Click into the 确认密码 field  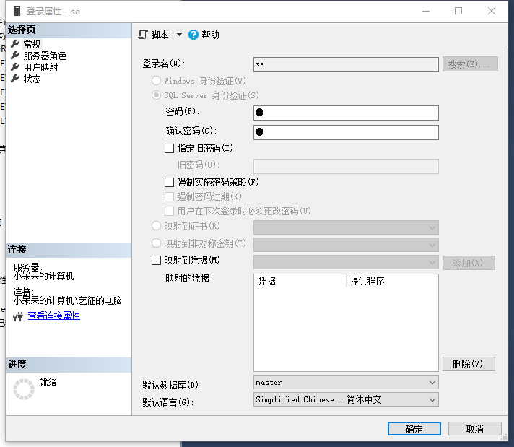[346, 132]
